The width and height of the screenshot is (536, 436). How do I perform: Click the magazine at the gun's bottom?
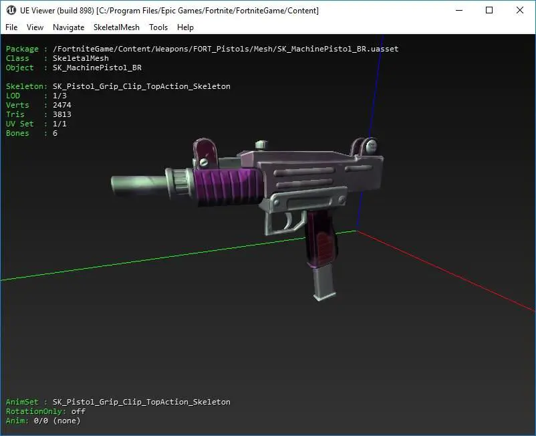coord(324,282)
